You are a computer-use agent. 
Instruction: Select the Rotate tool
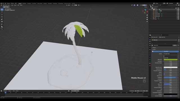click(x=2, y=17)
